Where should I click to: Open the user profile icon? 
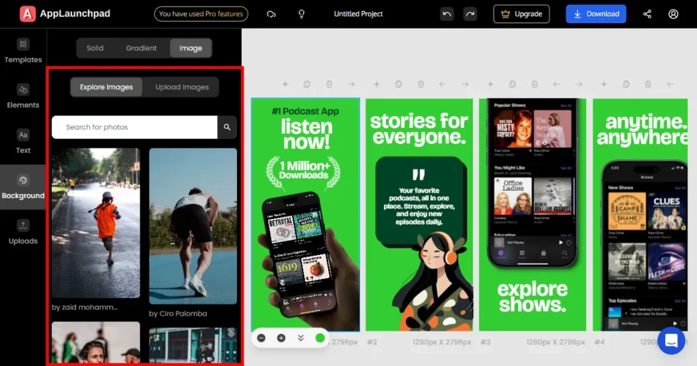673,14
